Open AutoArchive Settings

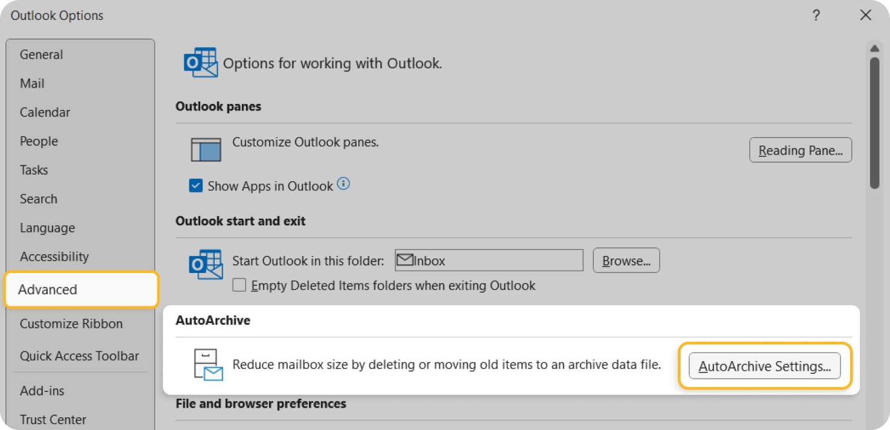[764, 365]
